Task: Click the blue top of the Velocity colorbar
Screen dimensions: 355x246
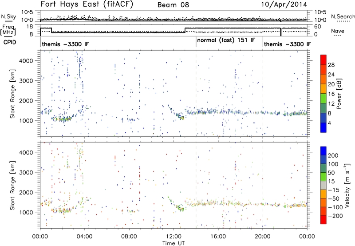Action: [323, 151]
